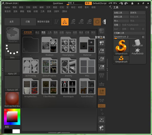Open the parent directory folder icon
Image resolution: width=152 pixels, height=135 pixels.
pyautogui.click(x=31, y=45)
